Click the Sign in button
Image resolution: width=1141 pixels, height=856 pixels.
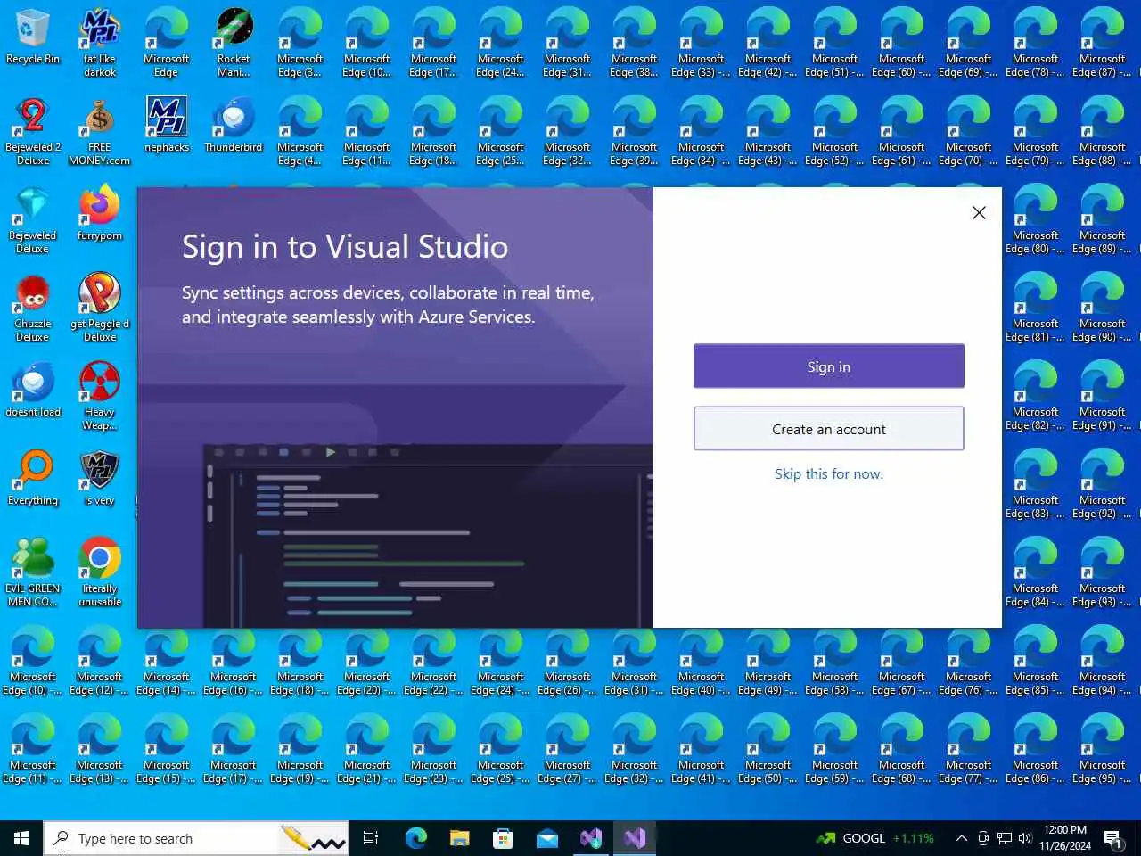[828, 366]
